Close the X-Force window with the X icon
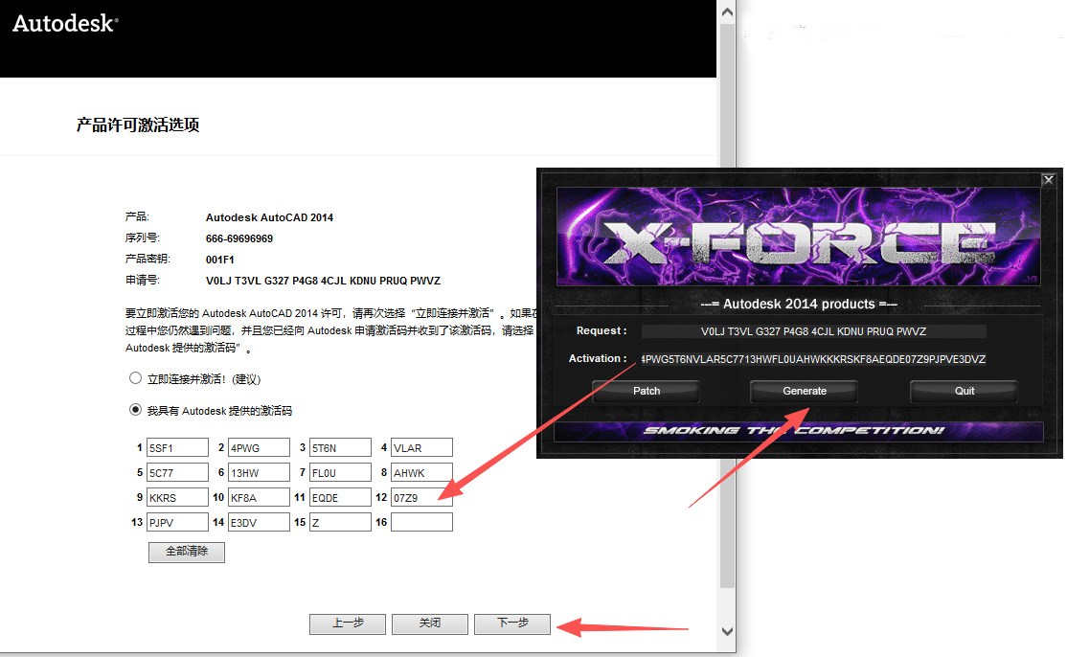The height and width of the screenshot is (657, 1067). [x=1048, y=179]
